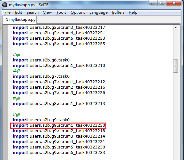Click the vertical scrollbar thumb
The height and width of the screenshot is (160, 184).
[176, 66]
